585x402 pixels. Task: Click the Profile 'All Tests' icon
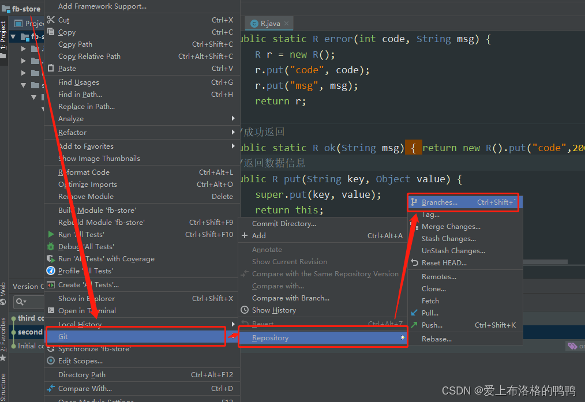coord(51,270)
